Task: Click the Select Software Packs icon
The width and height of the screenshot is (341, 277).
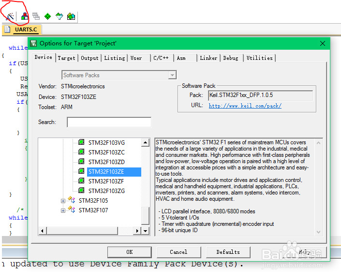Action: [59, 16]
